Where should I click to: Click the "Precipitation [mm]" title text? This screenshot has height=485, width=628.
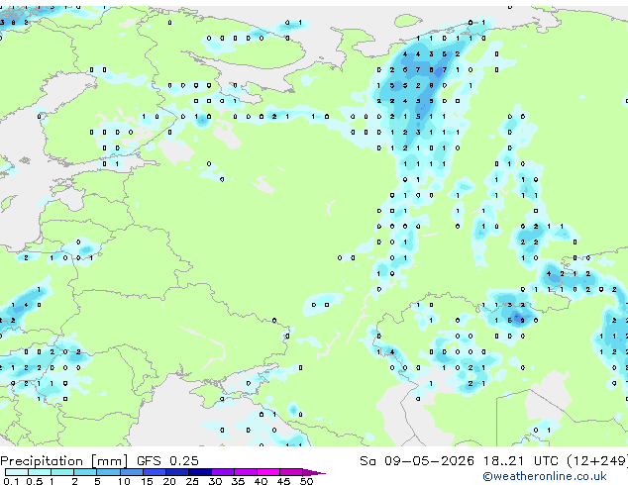(x=64, y=461)
